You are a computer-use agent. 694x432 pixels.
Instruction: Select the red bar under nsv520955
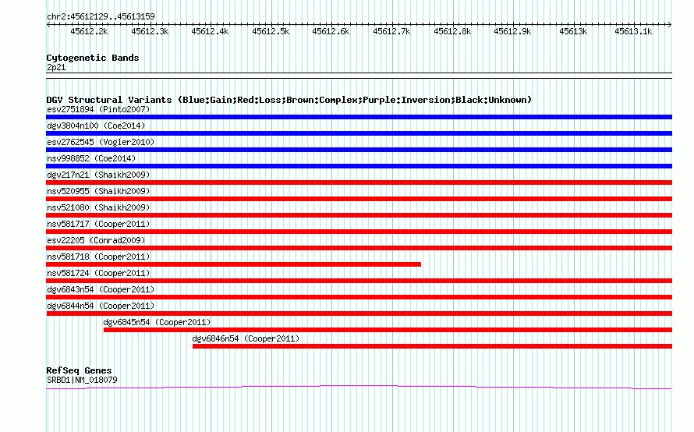359,199
